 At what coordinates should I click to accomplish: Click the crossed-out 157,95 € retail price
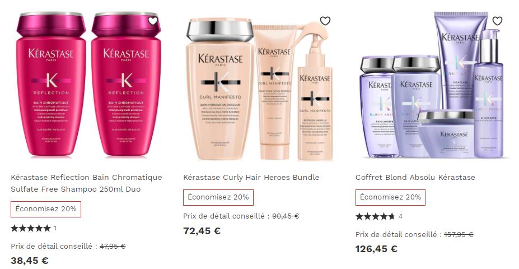(x=459, y=235)
